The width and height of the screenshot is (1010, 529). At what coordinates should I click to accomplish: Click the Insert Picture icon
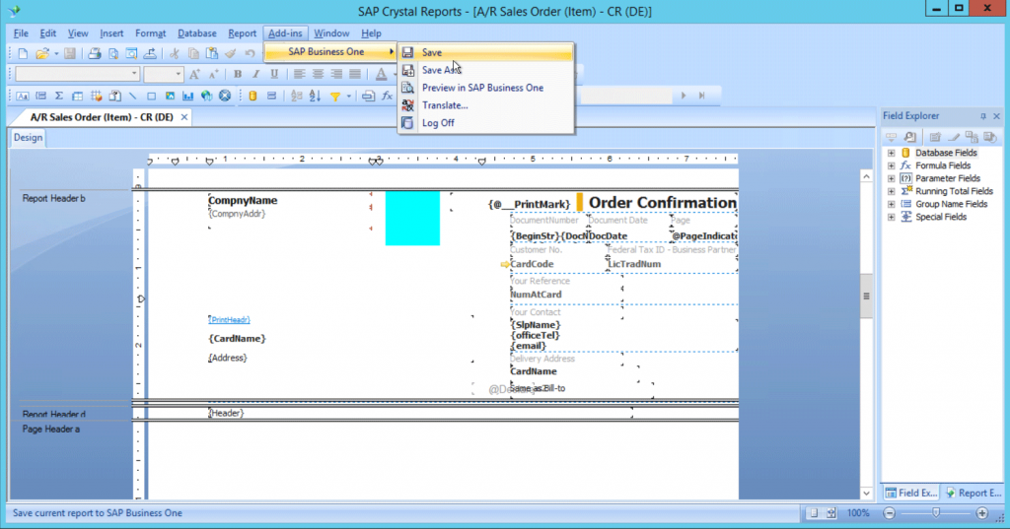pos(170,96)
